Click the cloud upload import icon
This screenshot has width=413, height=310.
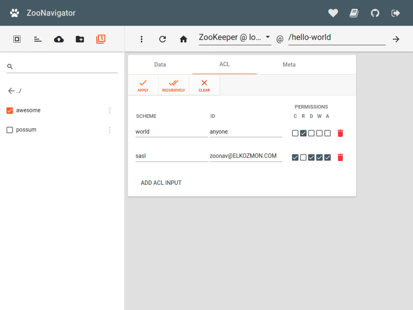tap(58, 39)
